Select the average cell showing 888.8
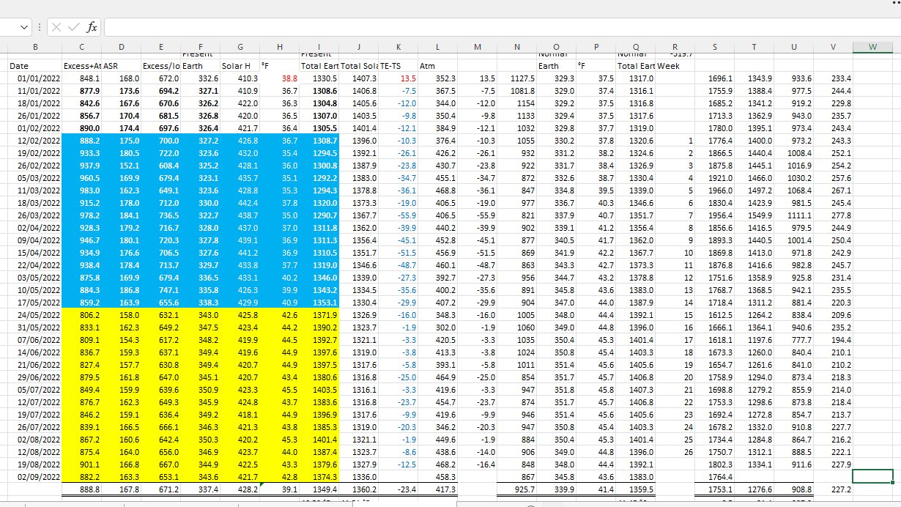 coord(81,489)
